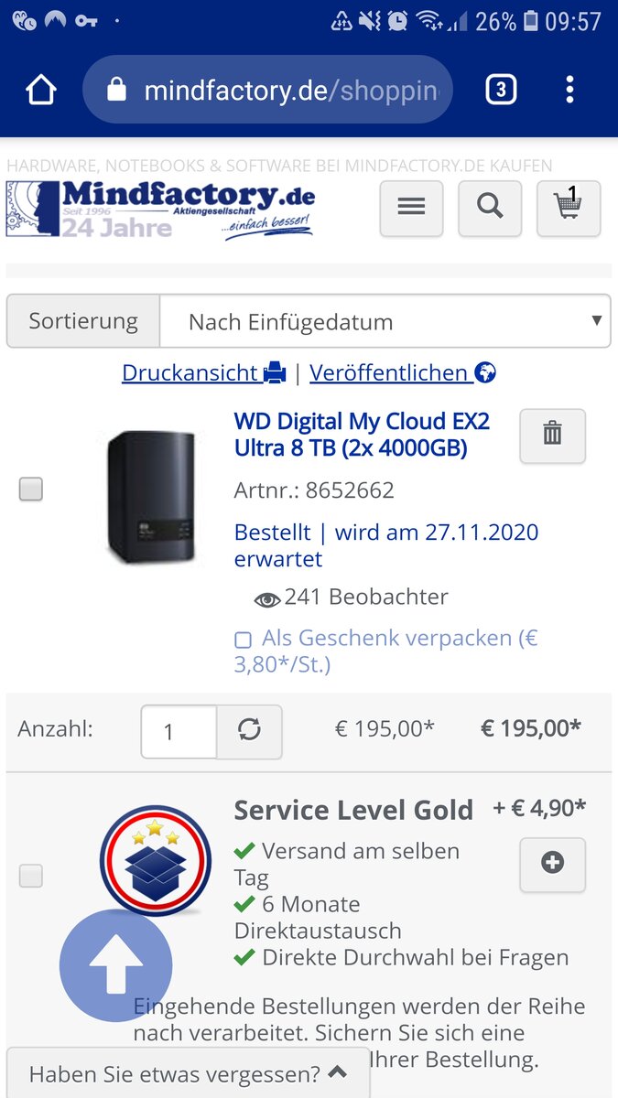Viewport: 618px width, 1098px height.
Task: Delete the WD My Cloud item using the trash icon
Action: coord(552,436)
